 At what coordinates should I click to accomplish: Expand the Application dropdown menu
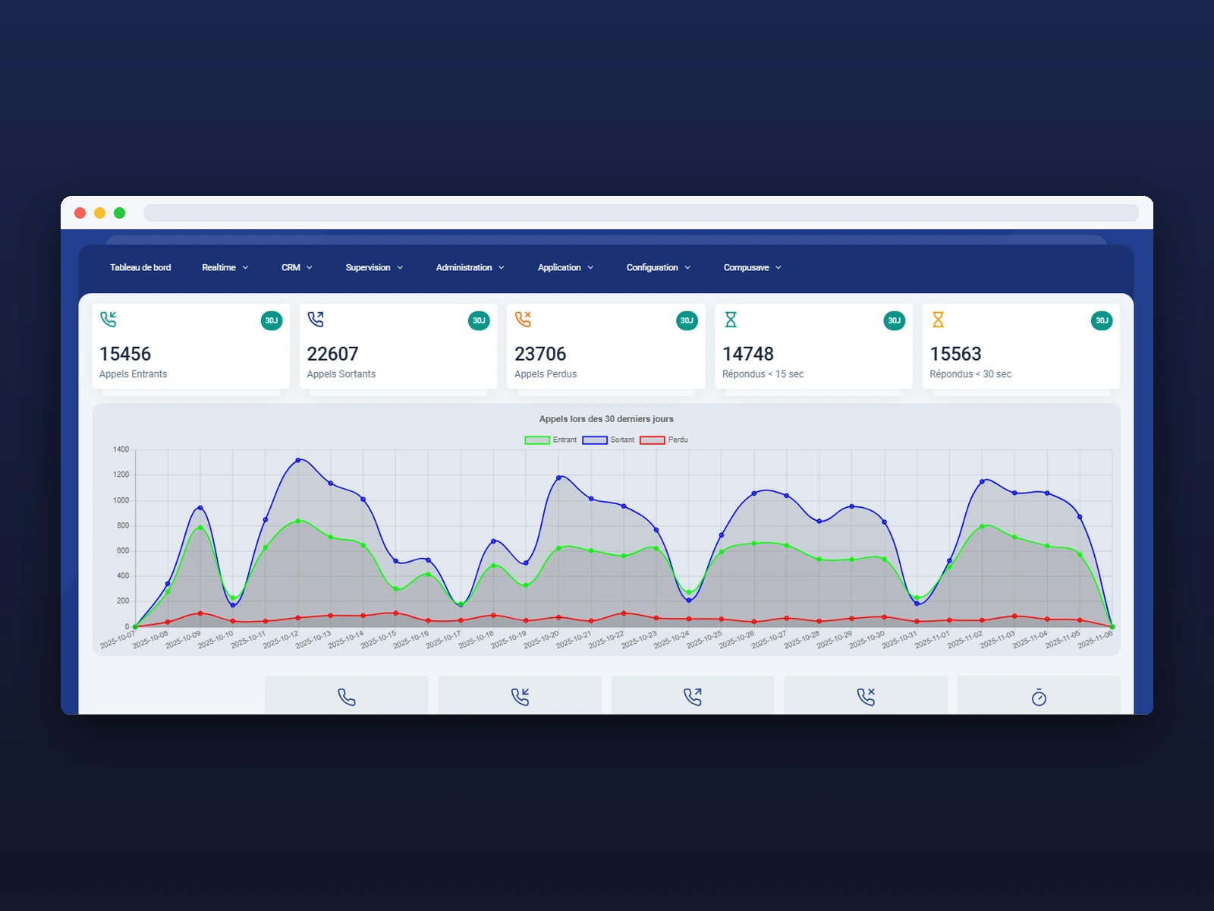565,267
